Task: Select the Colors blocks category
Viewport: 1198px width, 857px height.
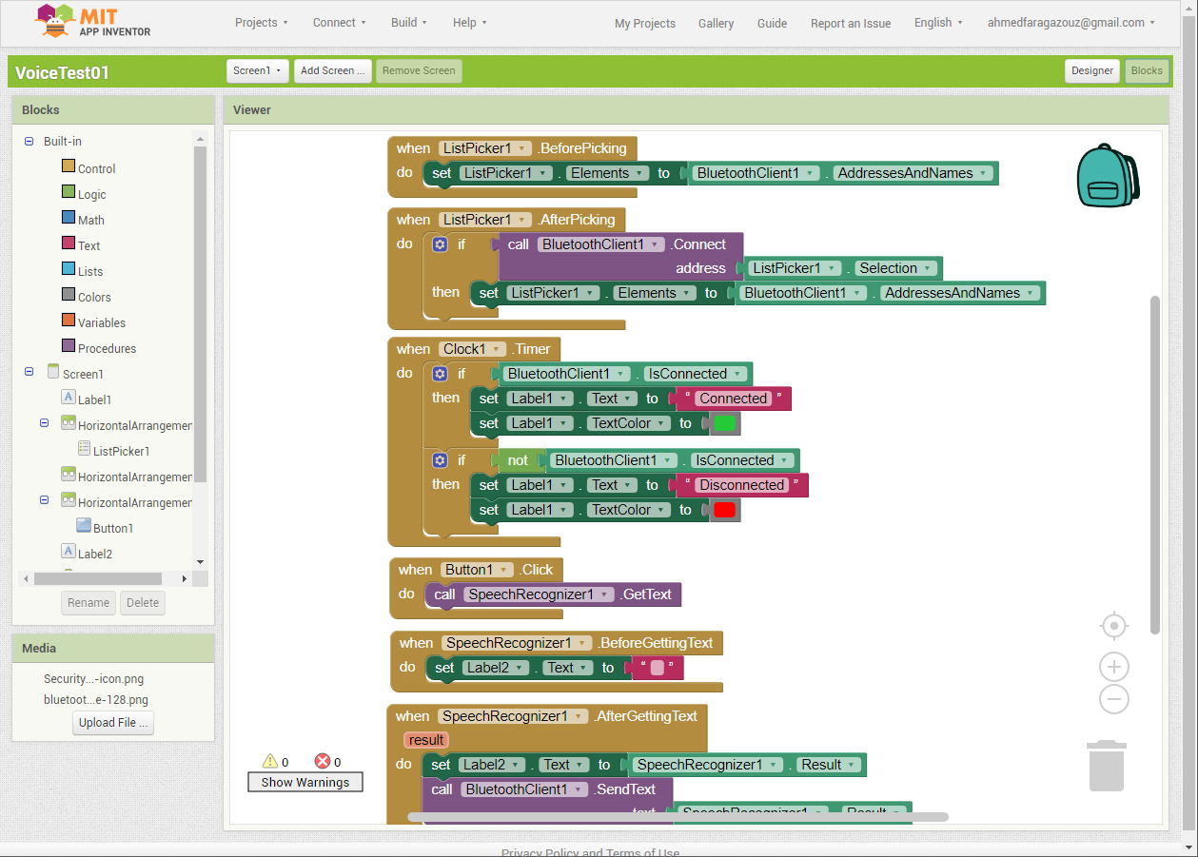Action: (x=86, y=296)
